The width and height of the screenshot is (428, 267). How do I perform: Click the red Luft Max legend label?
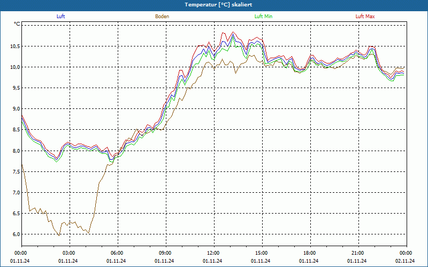[x=365, y=17]
